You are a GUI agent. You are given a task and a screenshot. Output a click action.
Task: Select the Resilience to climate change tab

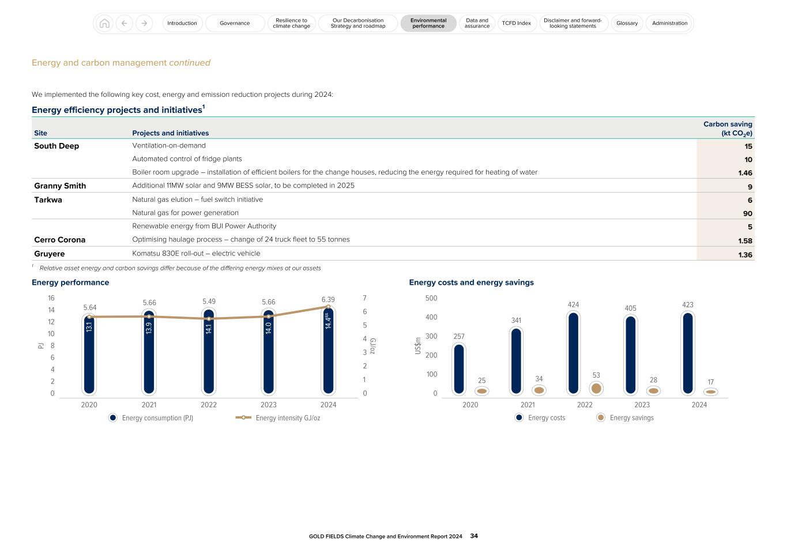coord(291,23)
